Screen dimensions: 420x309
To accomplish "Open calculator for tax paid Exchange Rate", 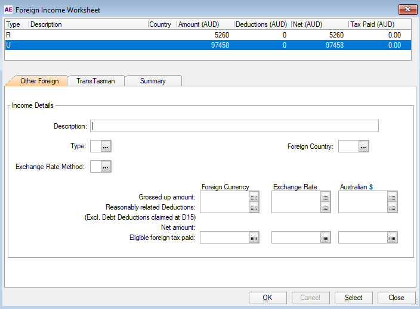I will point(325,238).
